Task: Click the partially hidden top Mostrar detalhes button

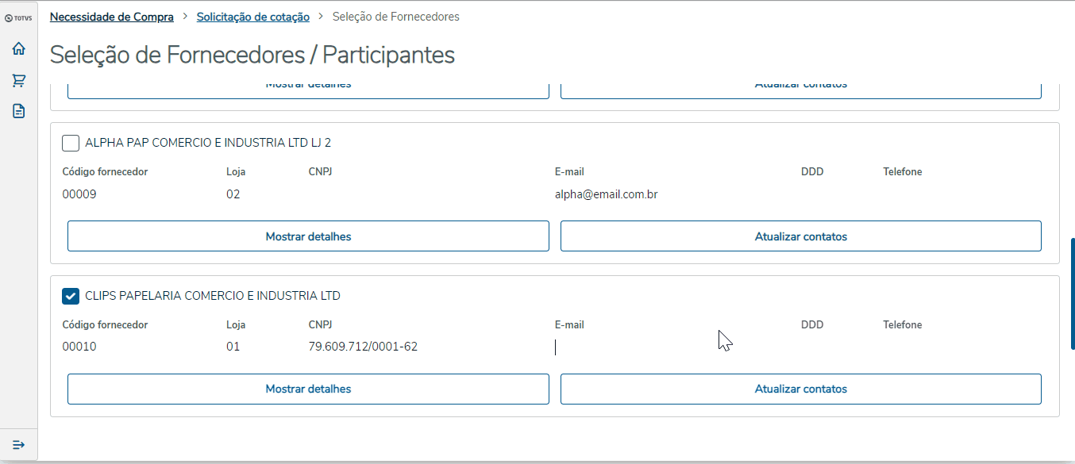Action: coord(308,89)
